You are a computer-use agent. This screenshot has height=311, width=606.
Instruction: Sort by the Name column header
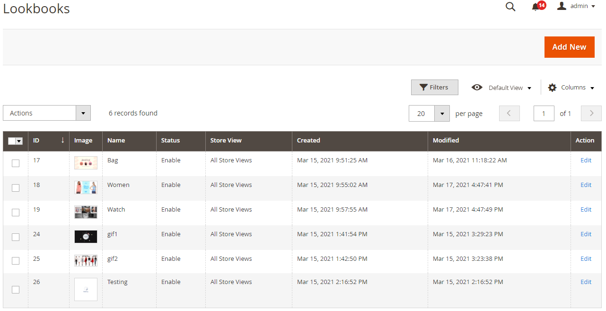(116, 141)
